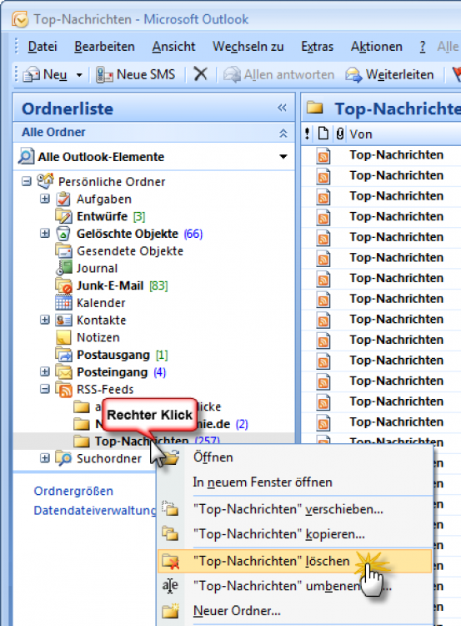Select the Gesendete Objekte folder icon
This screenshot has height=626, width=461.
63,251
